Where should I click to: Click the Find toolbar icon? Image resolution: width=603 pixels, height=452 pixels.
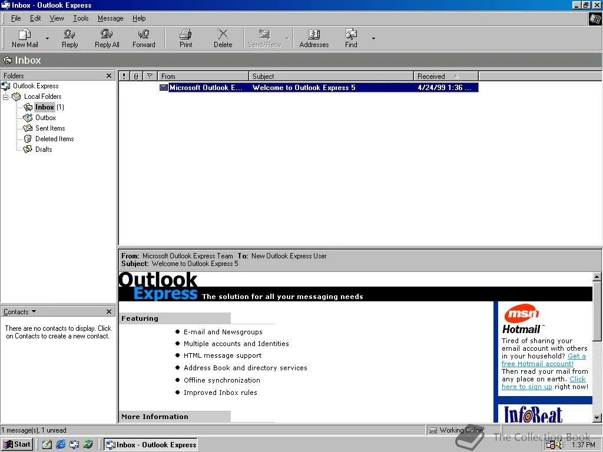pos(351,38)
